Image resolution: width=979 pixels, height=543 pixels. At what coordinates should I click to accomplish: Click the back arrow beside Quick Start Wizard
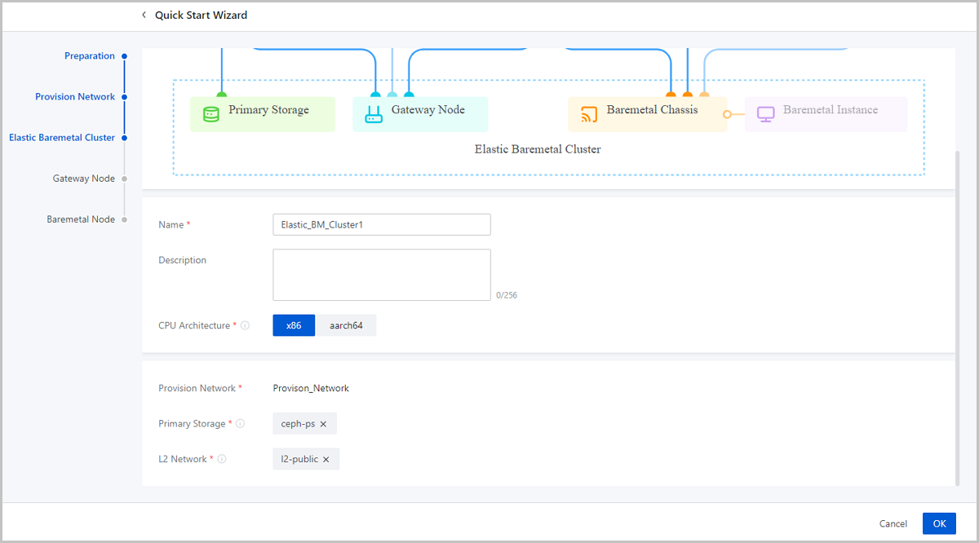(144, 15)
